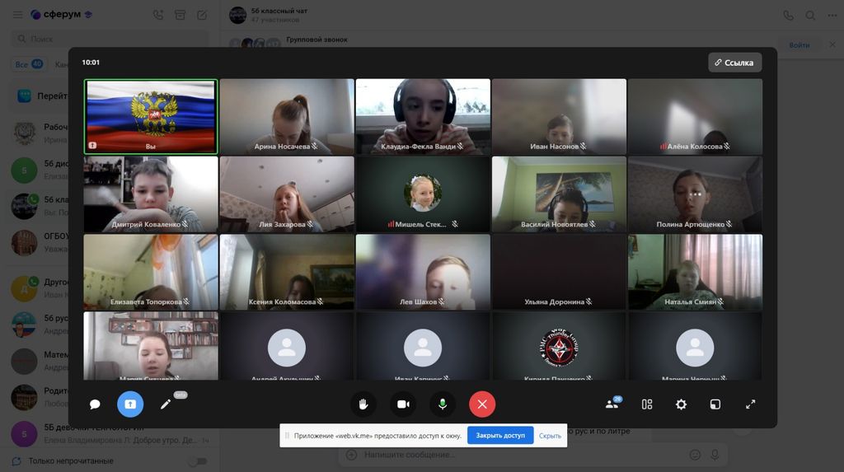Viewport: 844px width, 472px height.
Task: Select your own video tile Вы
Action: [x=151, y=117]
